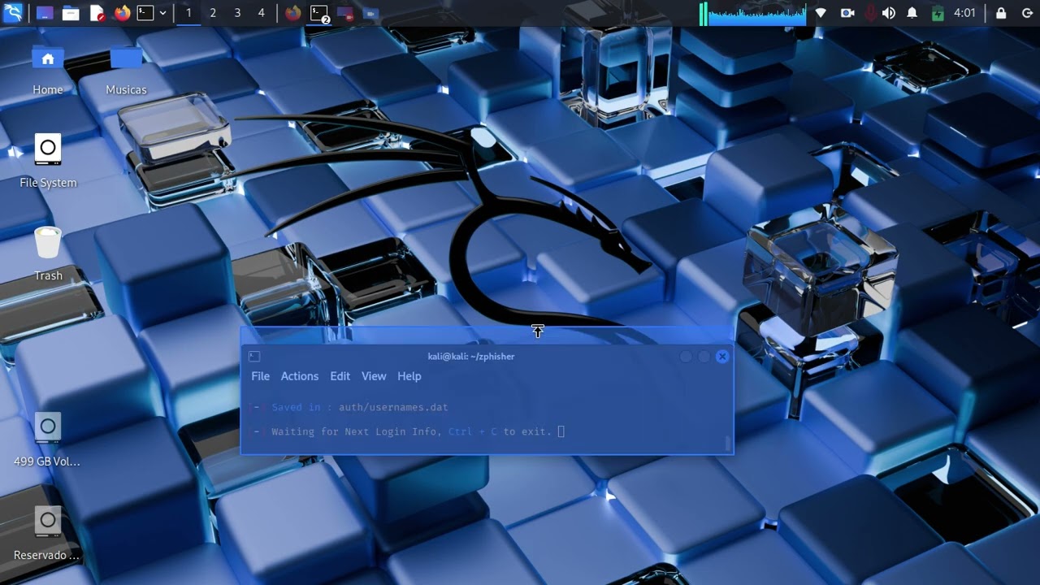Open the file manager from the panel

pos(71,13)
